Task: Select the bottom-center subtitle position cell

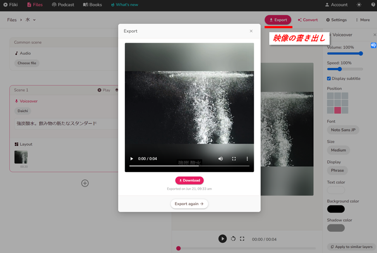Action: pyautogui.click(x=337, y=110)
